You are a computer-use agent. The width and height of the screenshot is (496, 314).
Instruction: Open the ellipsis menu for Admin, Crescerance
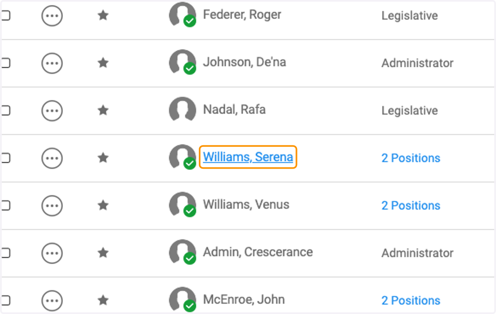(x=52, y=253)
